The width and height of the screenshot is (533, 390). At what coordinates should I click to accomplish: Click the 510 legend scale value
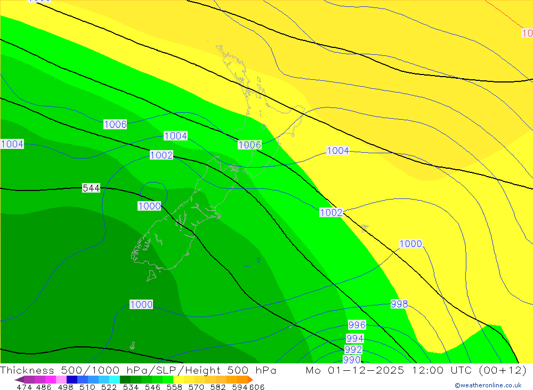point(87,387)
